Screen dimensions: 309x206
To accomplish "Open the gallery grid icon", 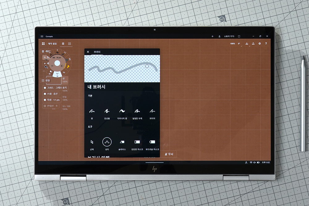I will click(x=43, y=44).
